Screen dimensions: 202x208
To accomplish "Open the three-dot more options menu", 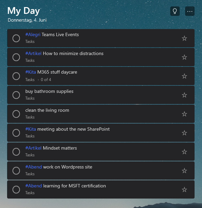I will 190,11.
